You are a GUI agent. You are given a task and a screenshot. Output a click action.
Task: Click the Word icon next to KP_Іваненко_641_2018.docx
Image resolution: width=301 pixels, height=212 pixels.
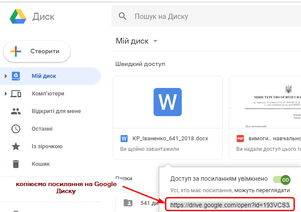124,139
